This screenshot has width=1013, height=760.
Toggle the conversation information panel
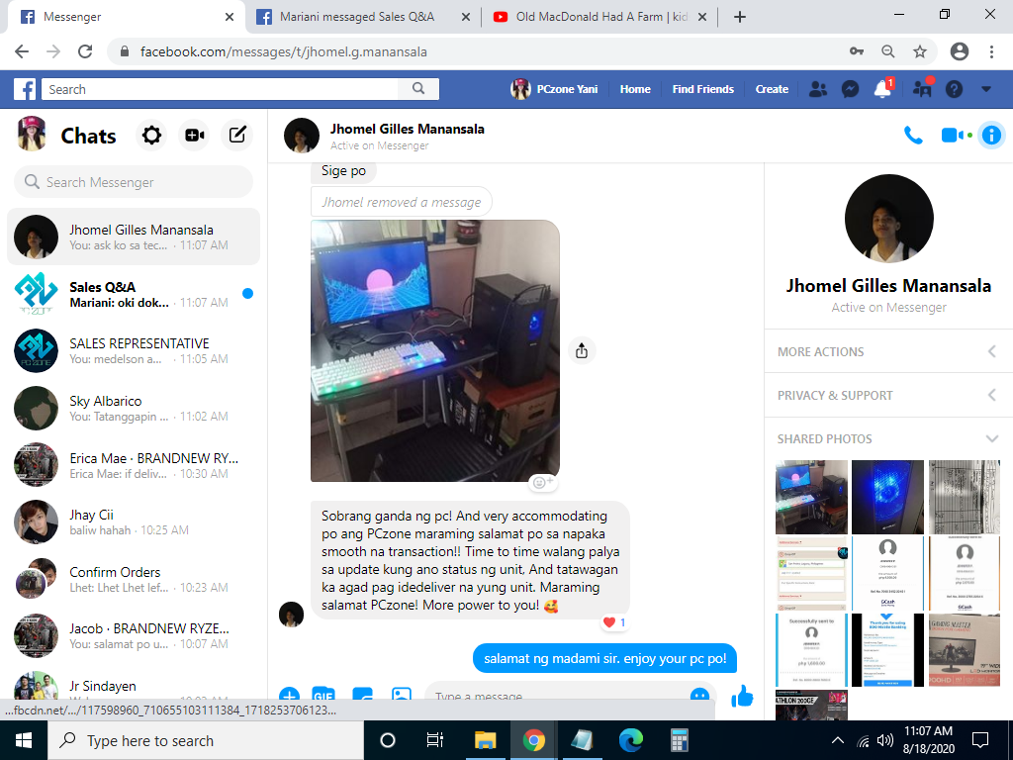click(x=990, y=136)
